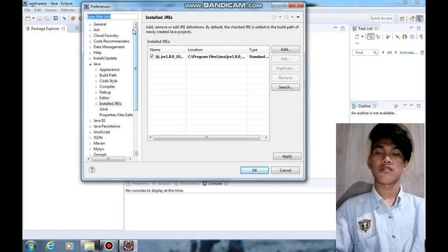
Task: Expand the Maven preferences node
Action: [90, 143]
